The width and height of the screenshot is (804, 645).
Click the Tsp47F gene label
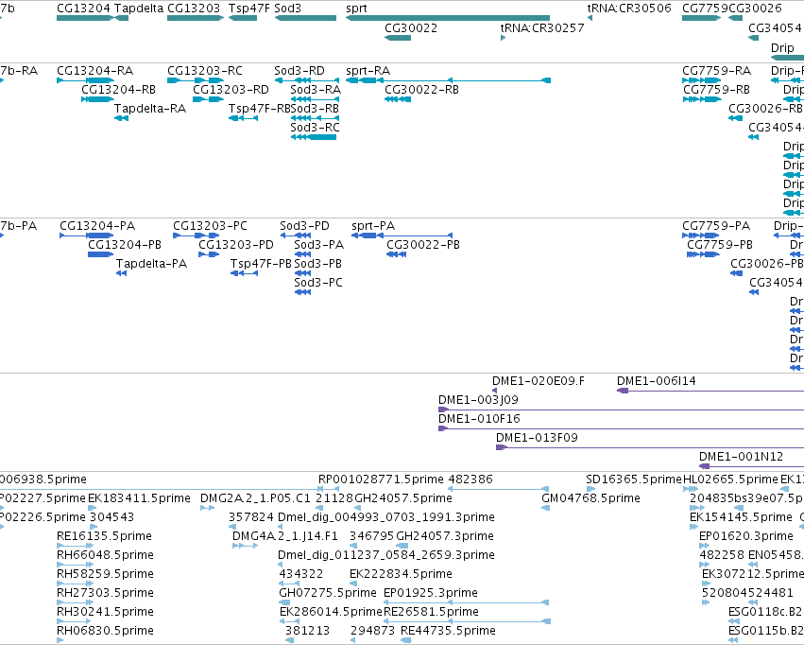[248, 9]
